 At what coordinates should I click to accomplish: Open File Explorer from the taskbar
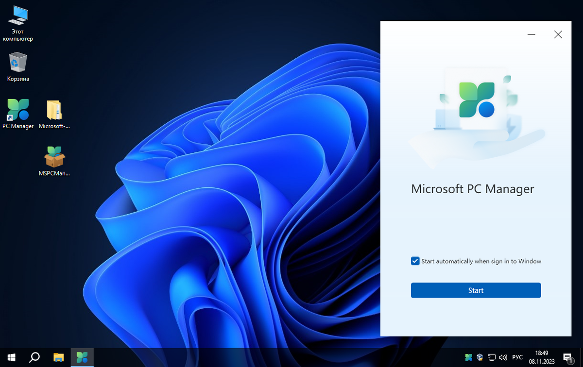click(x=58, y=358)
